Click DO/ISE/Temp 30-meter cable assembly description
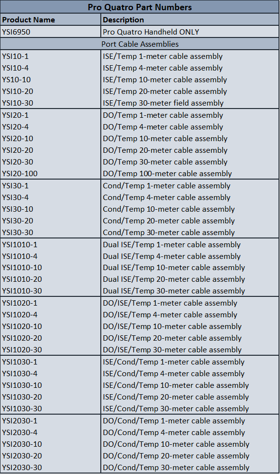Viewport: 280px width, 474px height. [172, 350]
